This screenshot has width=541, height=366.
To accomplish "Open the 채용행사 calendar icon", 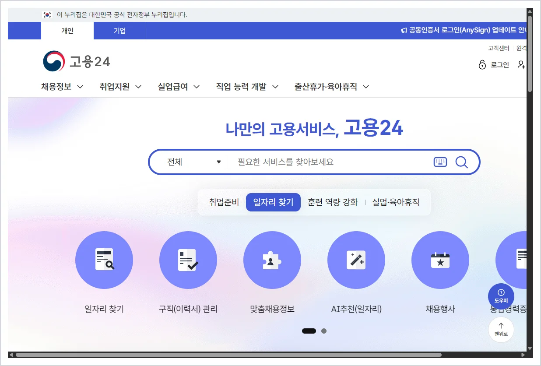I will point(440,260).
